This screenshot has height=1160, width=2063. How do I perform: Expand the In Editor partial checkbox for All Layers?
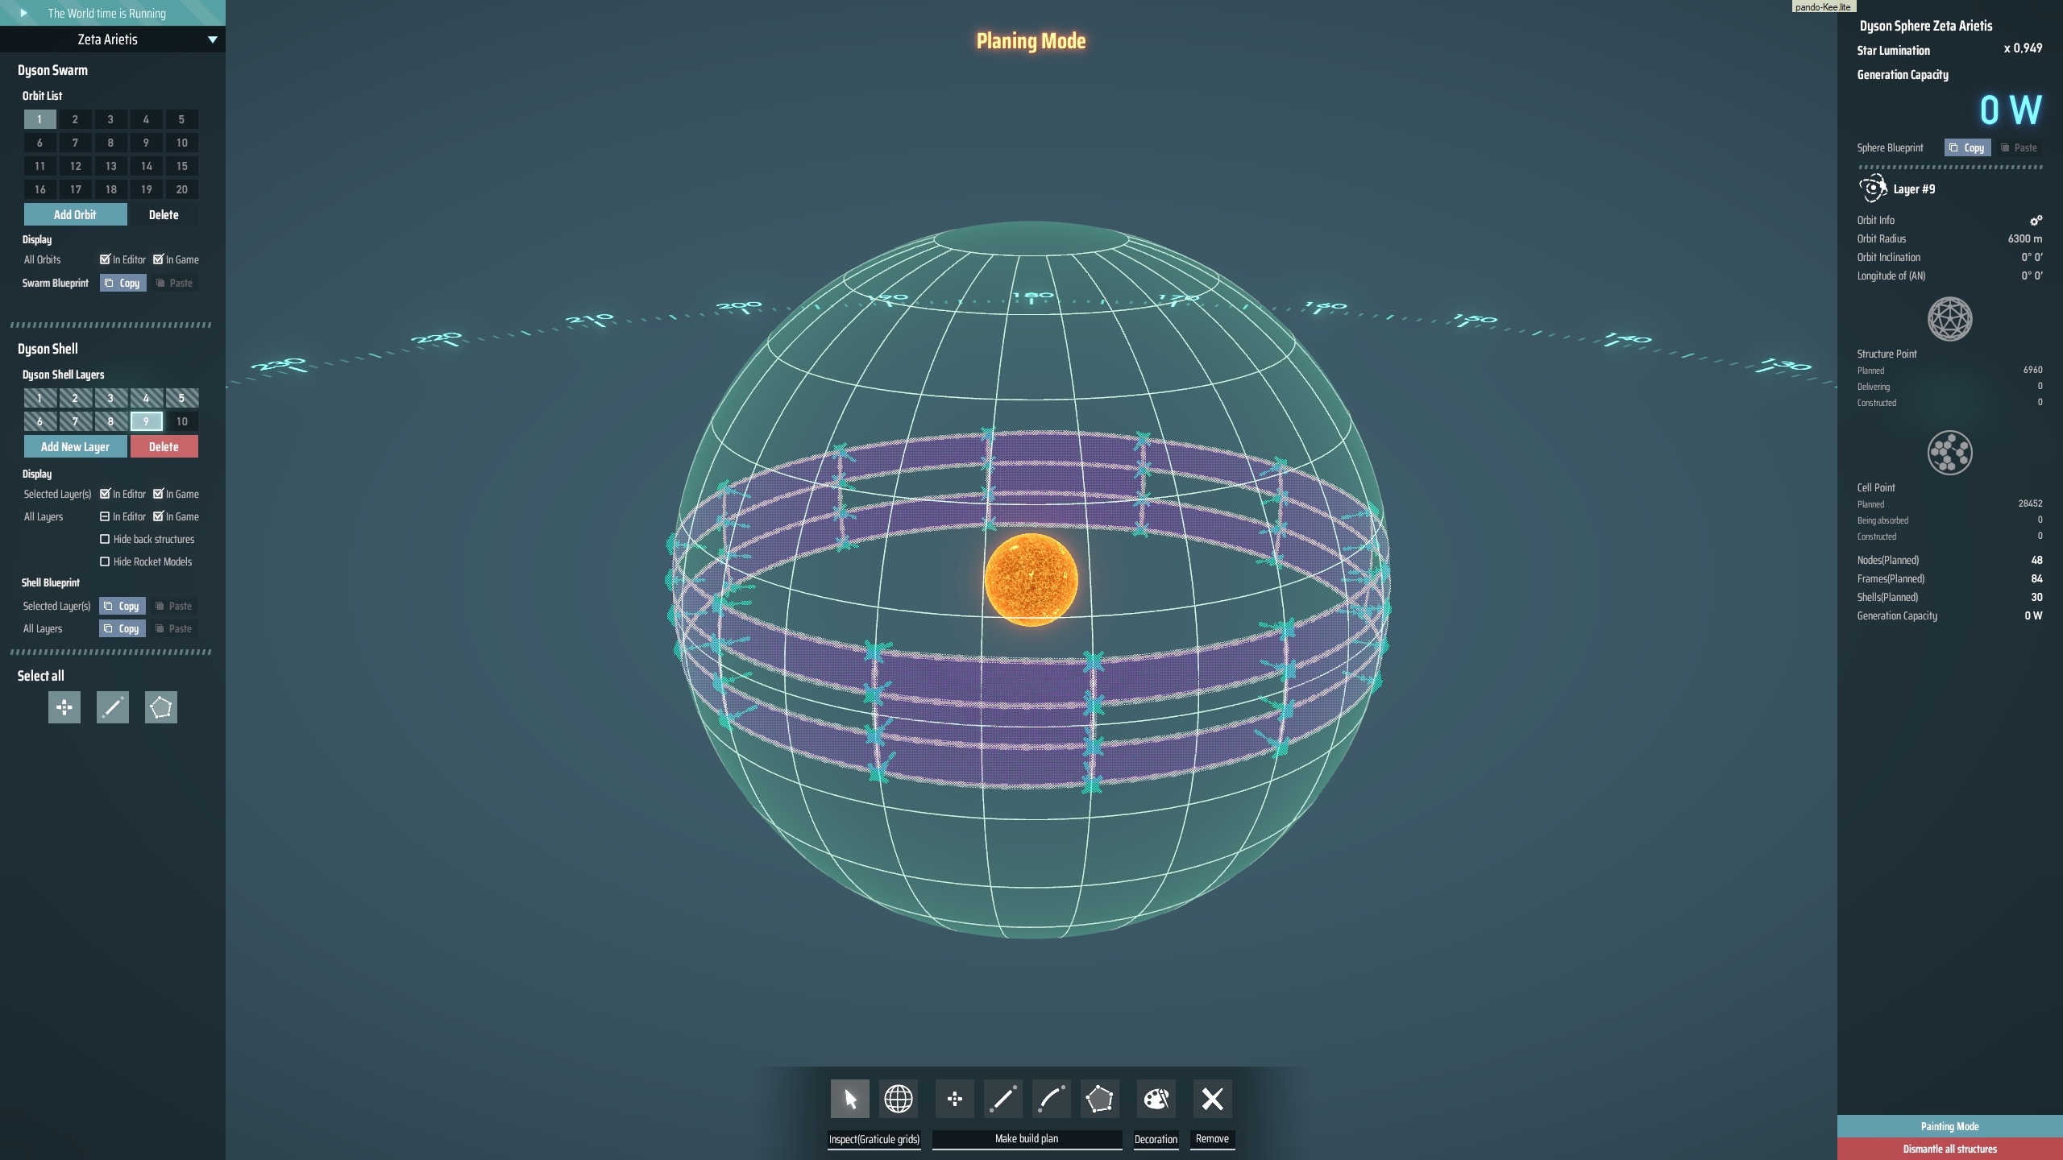tap(106, 516)
